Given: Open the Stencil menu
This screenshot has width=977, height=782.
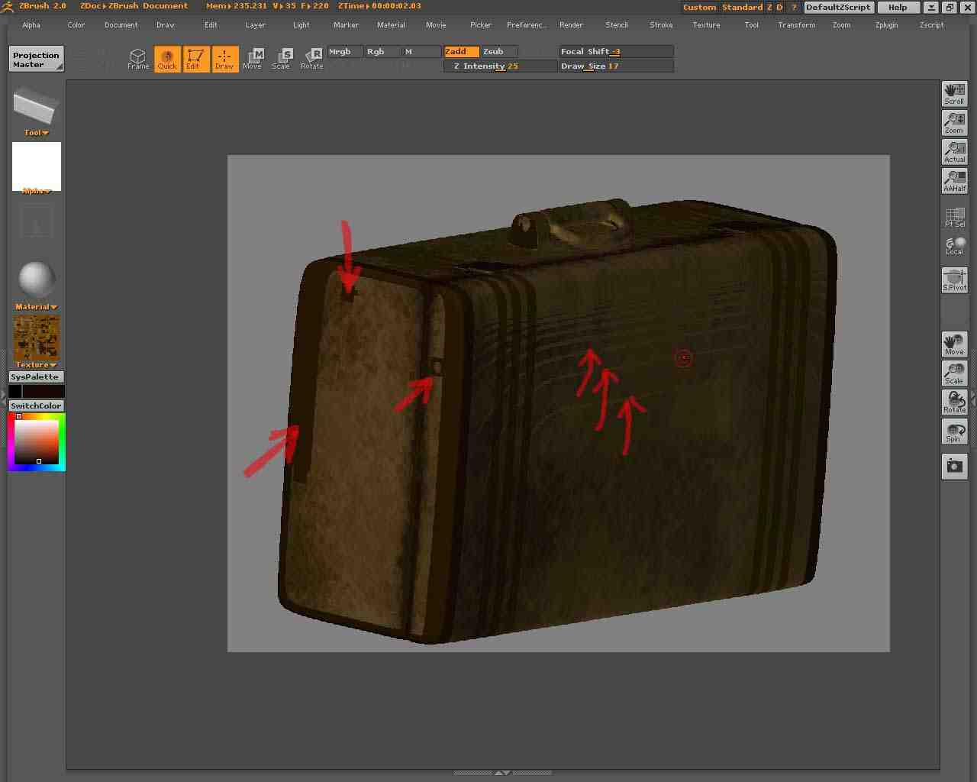Looking at the screenshot, I should (616, 25).
